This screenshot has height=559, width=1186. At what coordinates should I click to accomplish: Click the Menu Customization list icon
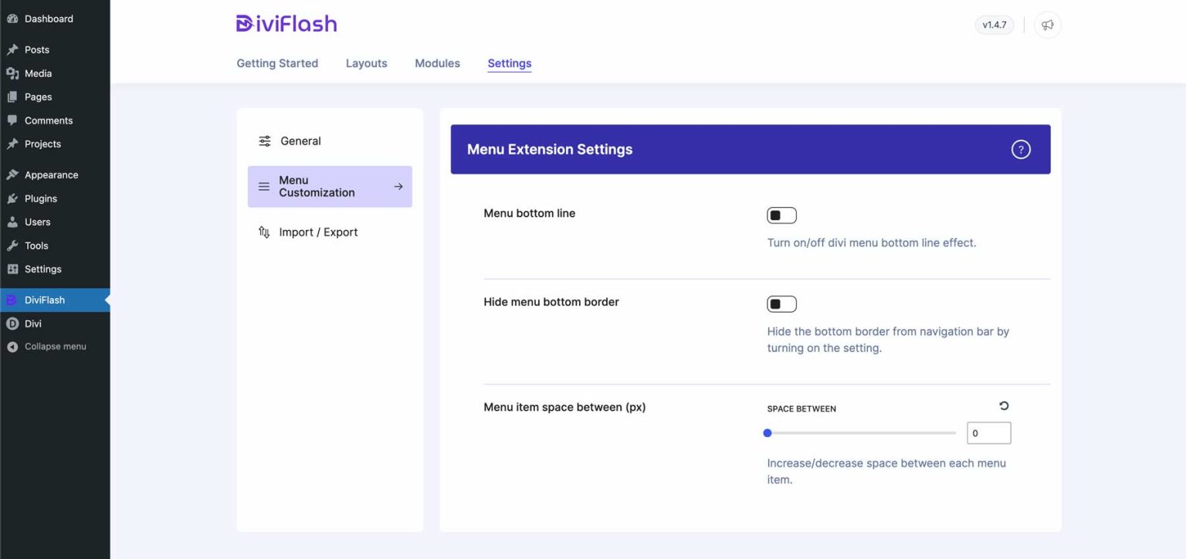(x=263, y=186)
